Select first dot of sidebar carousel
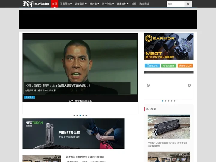The image size is (216, 162). click(x=163, y=101)
